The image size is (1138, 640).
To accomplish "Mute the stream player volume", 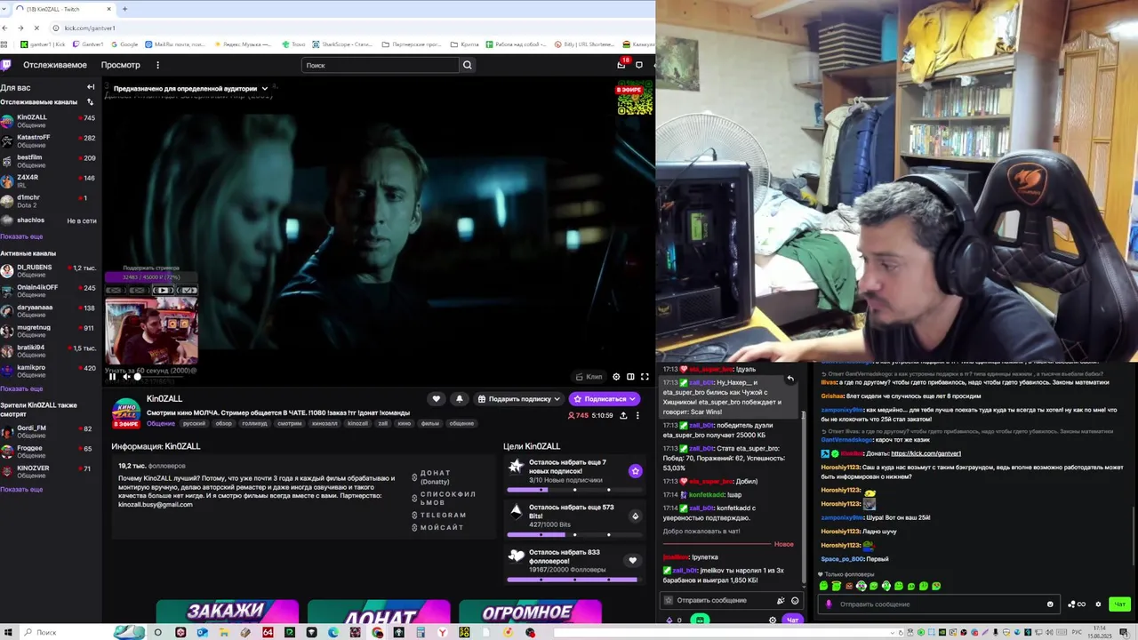I will pyautogui.click(x=125, y=377).
